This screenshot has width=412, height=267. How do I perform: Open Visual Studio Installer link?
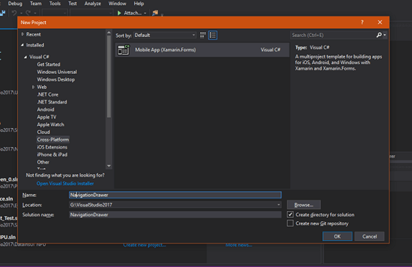click(x=65, y=183)
